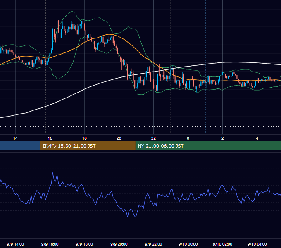Click the '9/9 22:00' indicator axis label

point(153,244)
